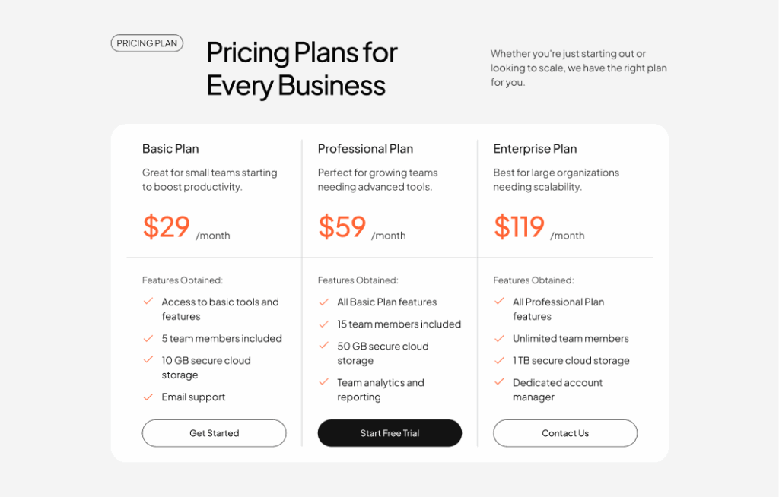779x497 pixels.
Task: Select the $29 Basic Plan price
Action: 166,227
